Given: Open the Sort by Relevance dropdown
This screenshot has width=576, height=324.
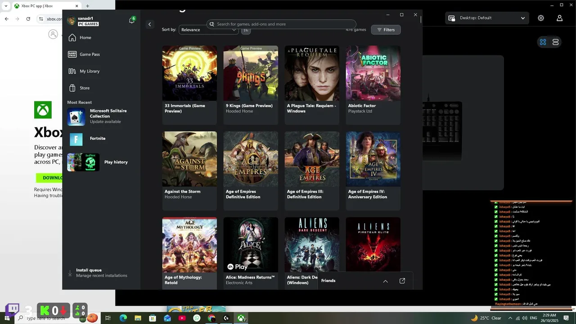Looking at the screenshot, I should click(x=209, y=30).
